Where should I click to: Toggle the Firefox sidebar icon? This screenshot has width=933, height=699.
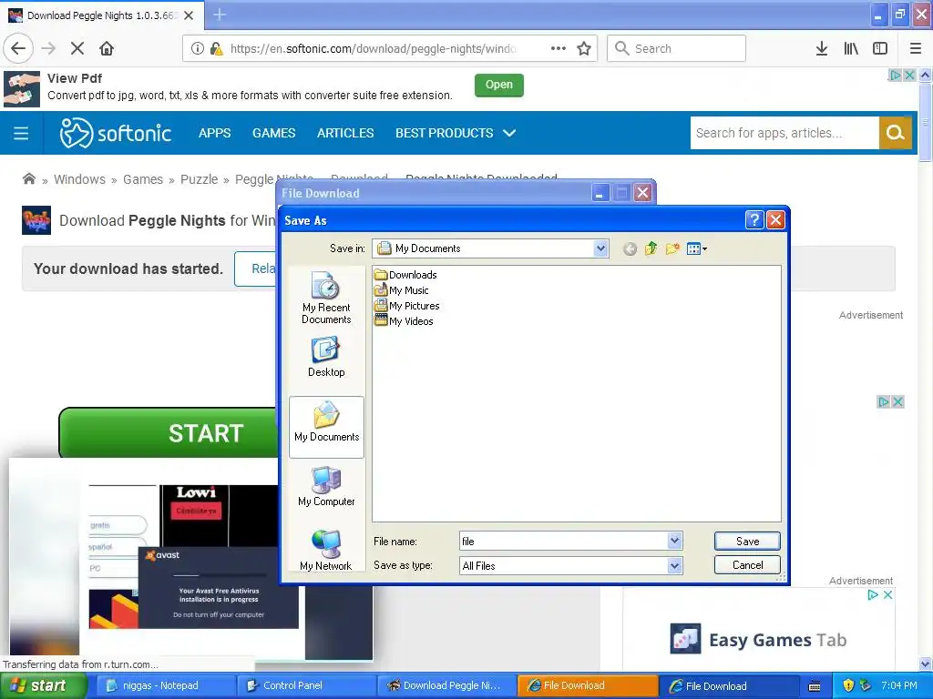coord(880,48)
